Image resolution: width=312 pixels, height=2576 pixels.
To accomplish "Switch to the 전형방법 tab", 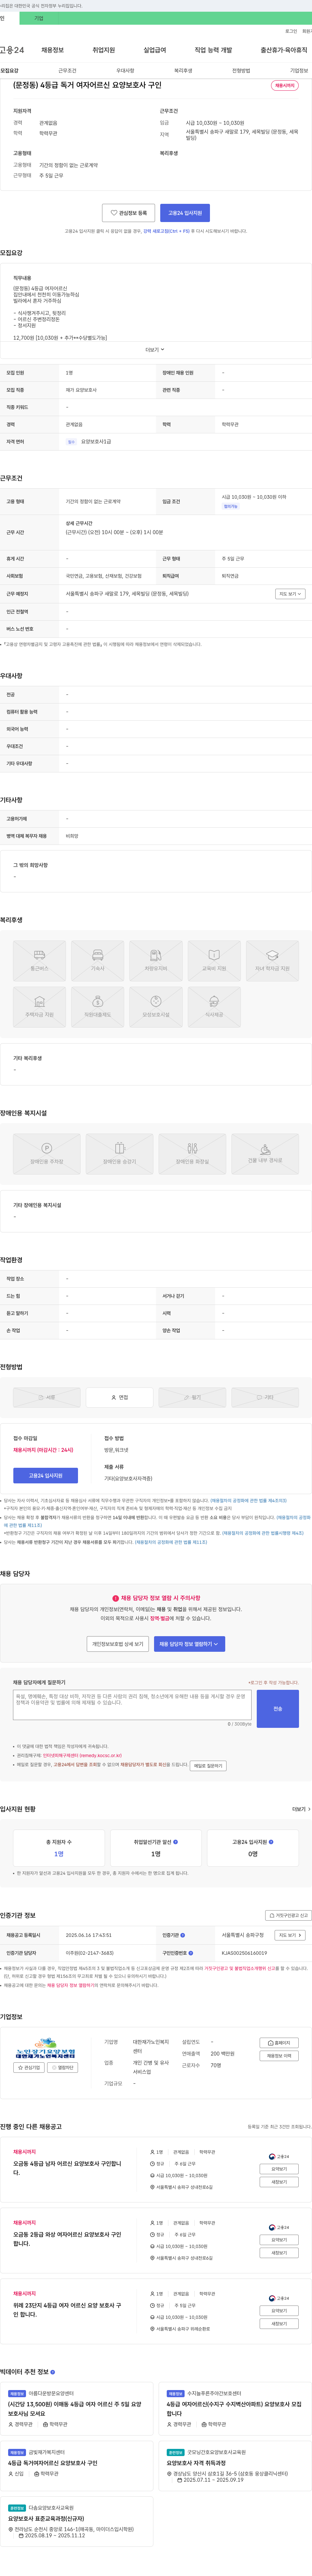I will [x=241, y=71].
